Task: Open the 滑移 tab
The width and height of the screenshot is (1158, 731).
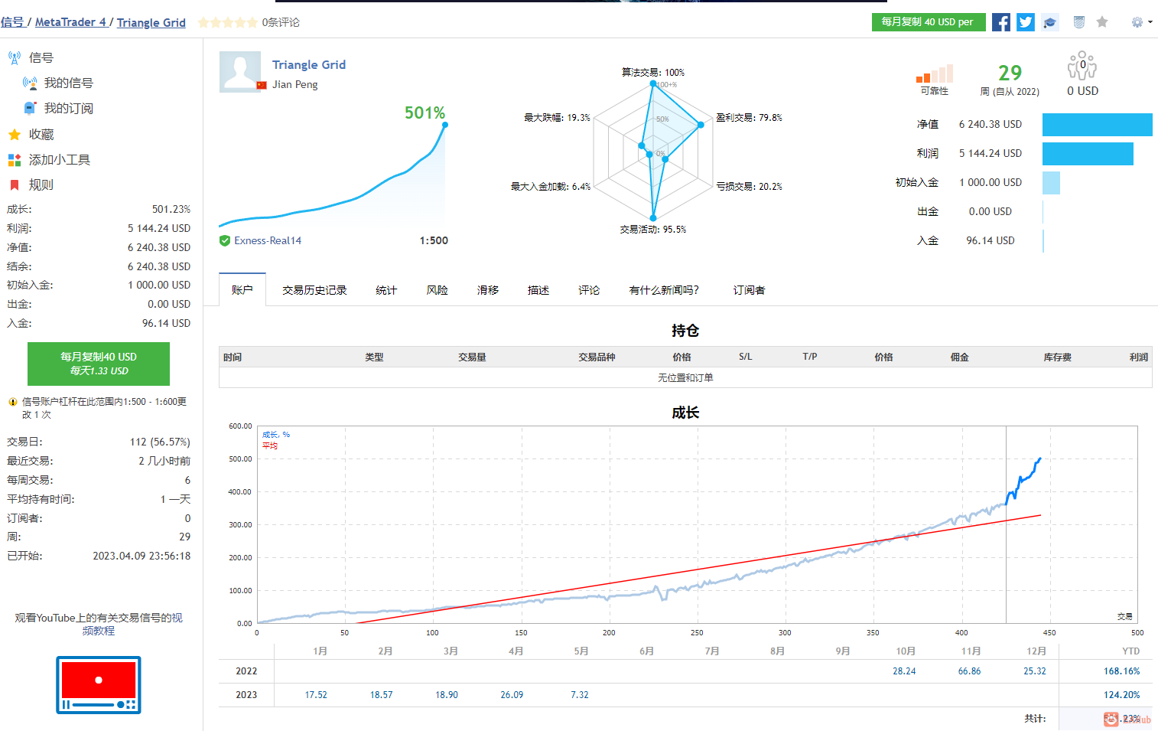Action: [x=488, y=290]
